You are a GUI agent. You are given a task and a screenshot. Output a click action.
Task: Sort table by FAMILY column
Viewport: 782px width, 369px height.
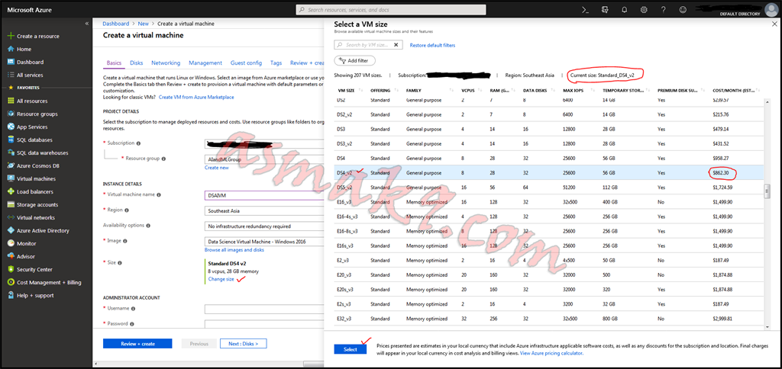click(413, 91)
